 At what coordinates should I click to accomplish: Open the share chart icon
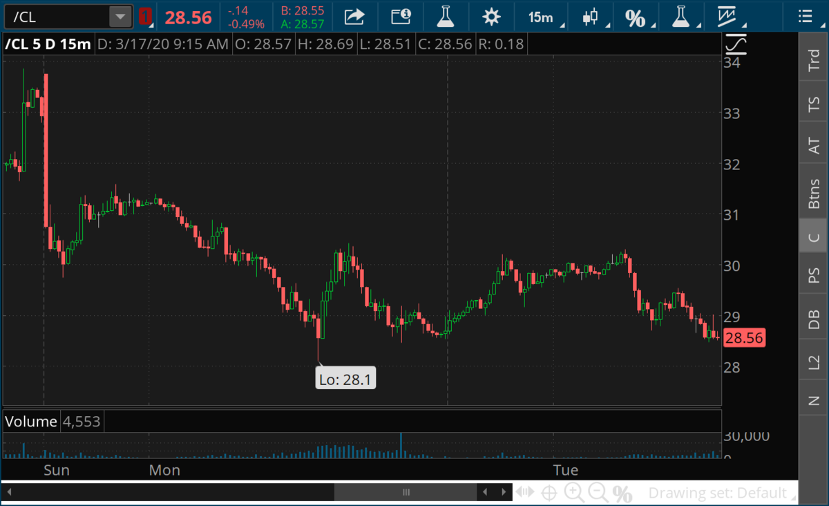pyautogui.click(x=354, y=16)
